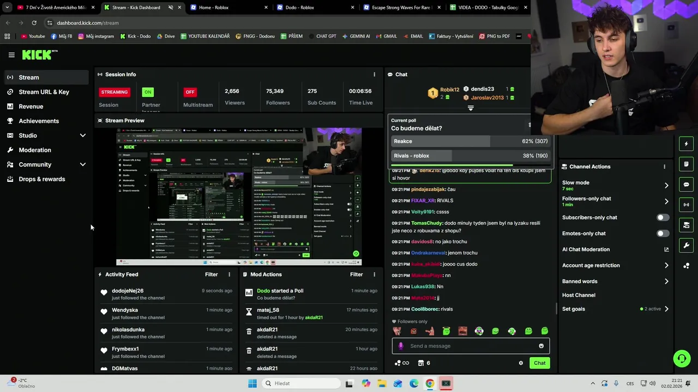This screenshot has width=698, height=392.
Task: Select the Rivals - roblox poll bar
Action: pyautogui.click(x=470, y=156)
